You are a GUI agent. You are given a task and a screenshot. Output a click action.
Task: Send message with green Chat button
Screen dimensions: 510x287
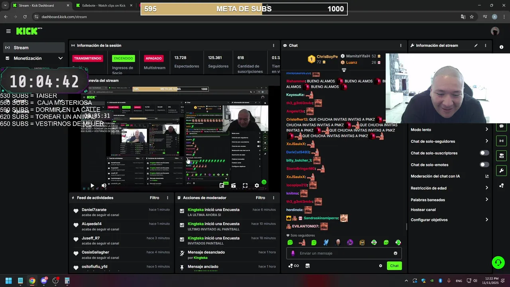coord(394,266)
